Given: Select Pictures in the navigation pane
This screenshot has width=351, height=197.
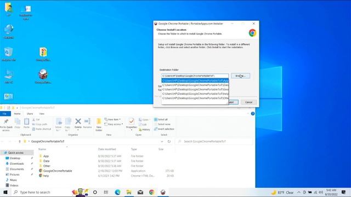Looking at the screenshot, I should tap(15, 175).
